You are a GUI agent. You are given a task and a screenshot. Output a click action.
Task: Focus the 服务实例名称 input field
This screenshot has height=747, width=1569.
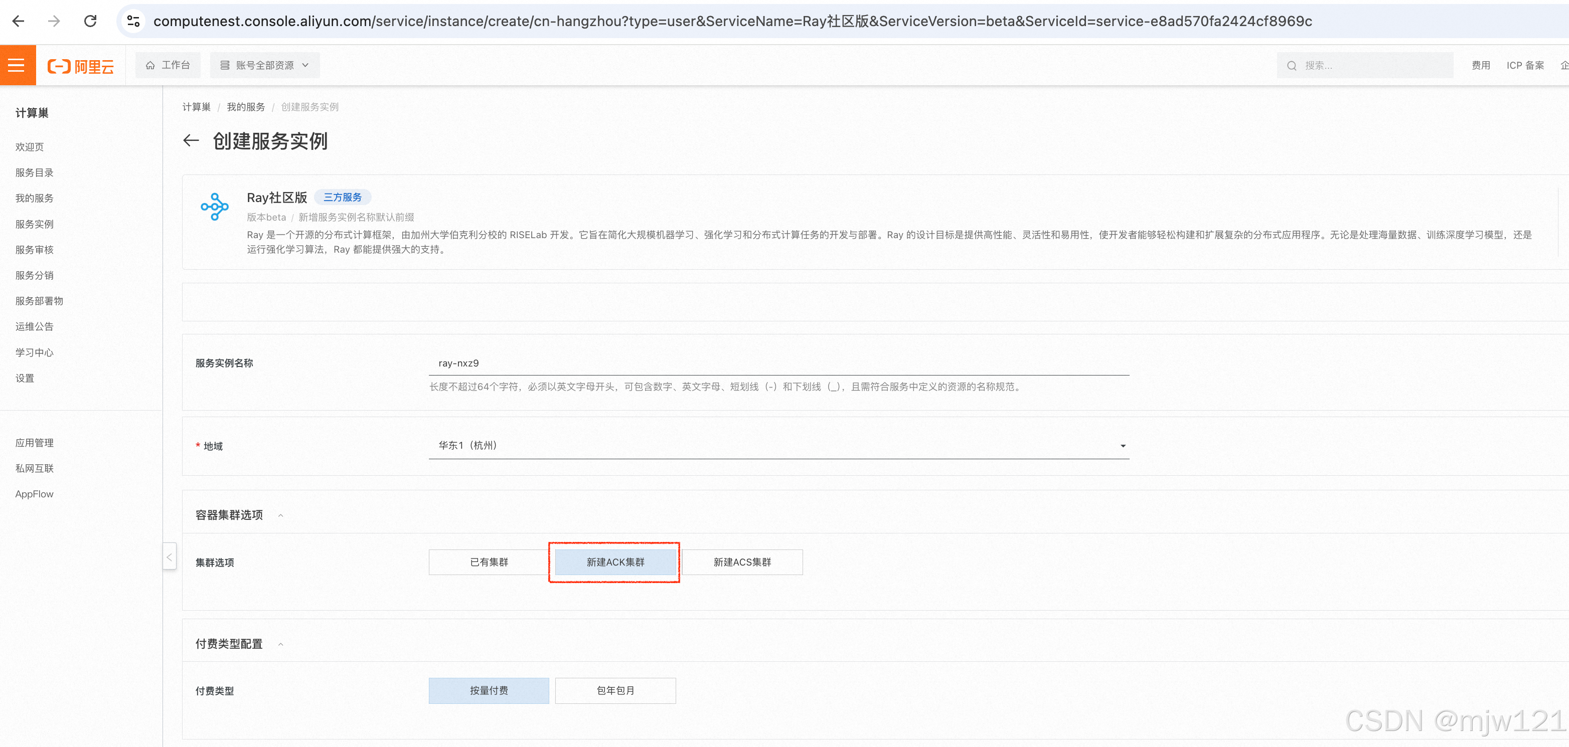[778, 363]
